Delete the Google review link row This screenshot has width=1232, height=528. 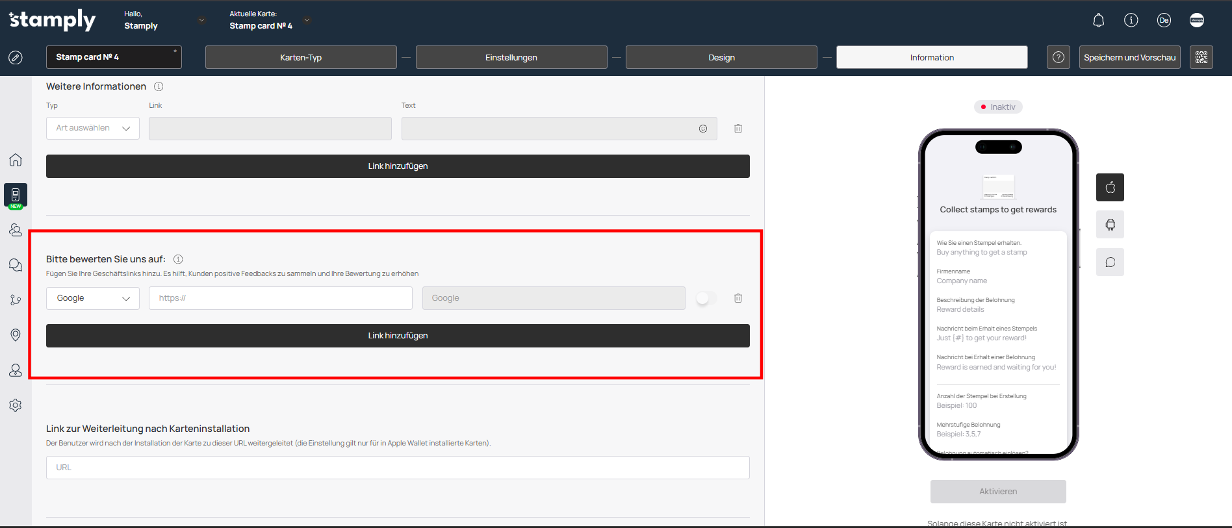point(738,298)
